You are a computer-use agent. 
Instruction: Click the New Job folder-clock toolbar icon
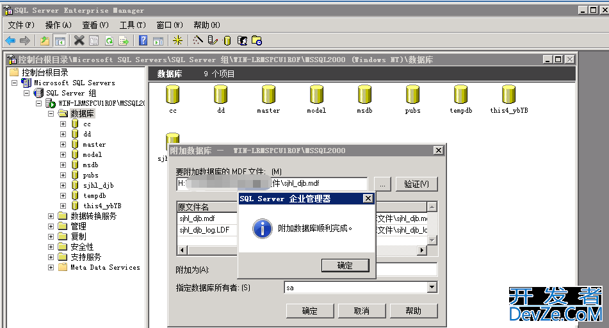pyautogui.click(x=257, y=40)
